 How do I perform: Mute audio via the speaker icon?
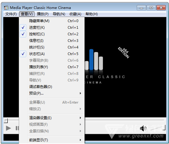coord(143,128)
